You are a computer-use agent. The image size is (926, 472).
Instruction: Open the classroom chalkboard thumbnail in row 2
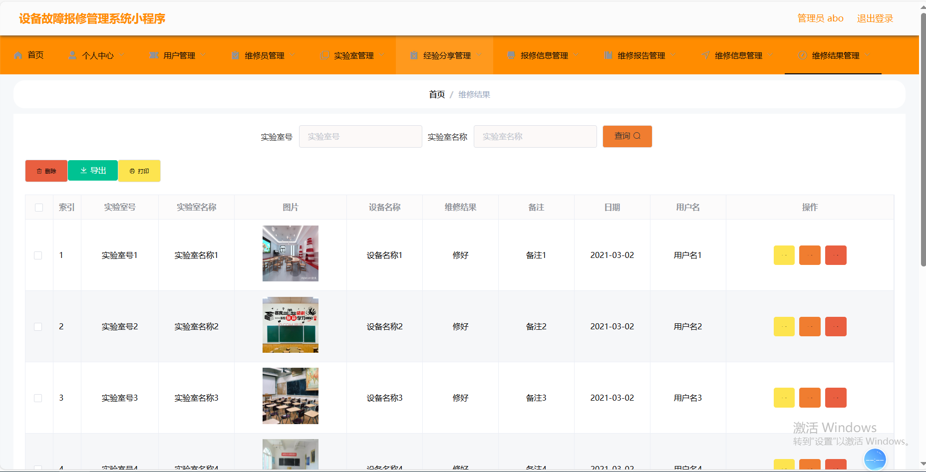pos(291,325)
